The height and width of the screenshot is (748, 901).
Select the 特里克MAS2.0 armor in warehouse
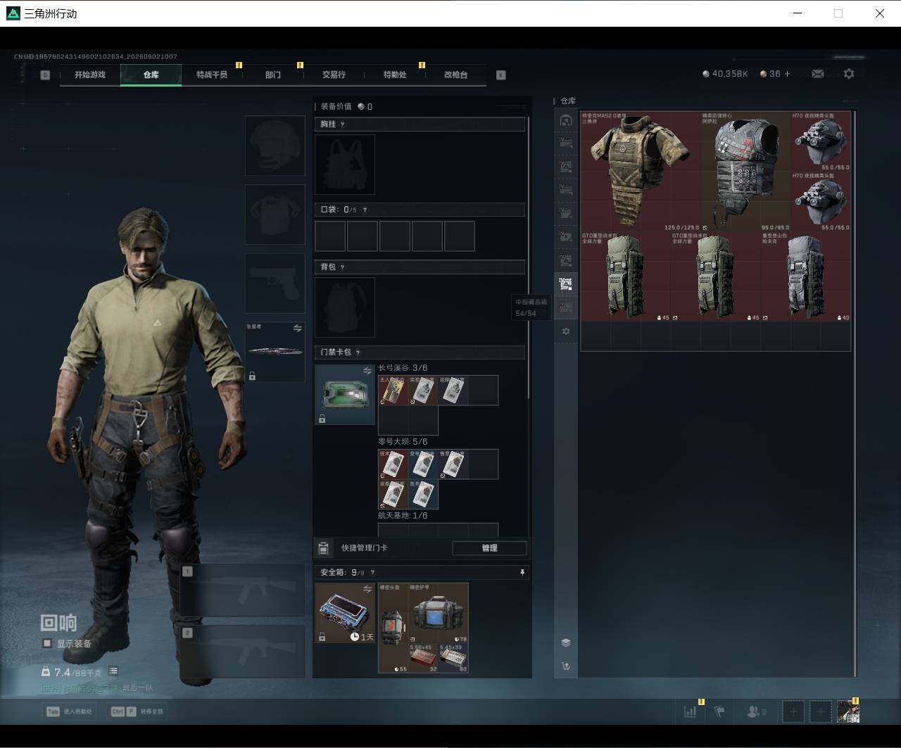coord(641,171)
